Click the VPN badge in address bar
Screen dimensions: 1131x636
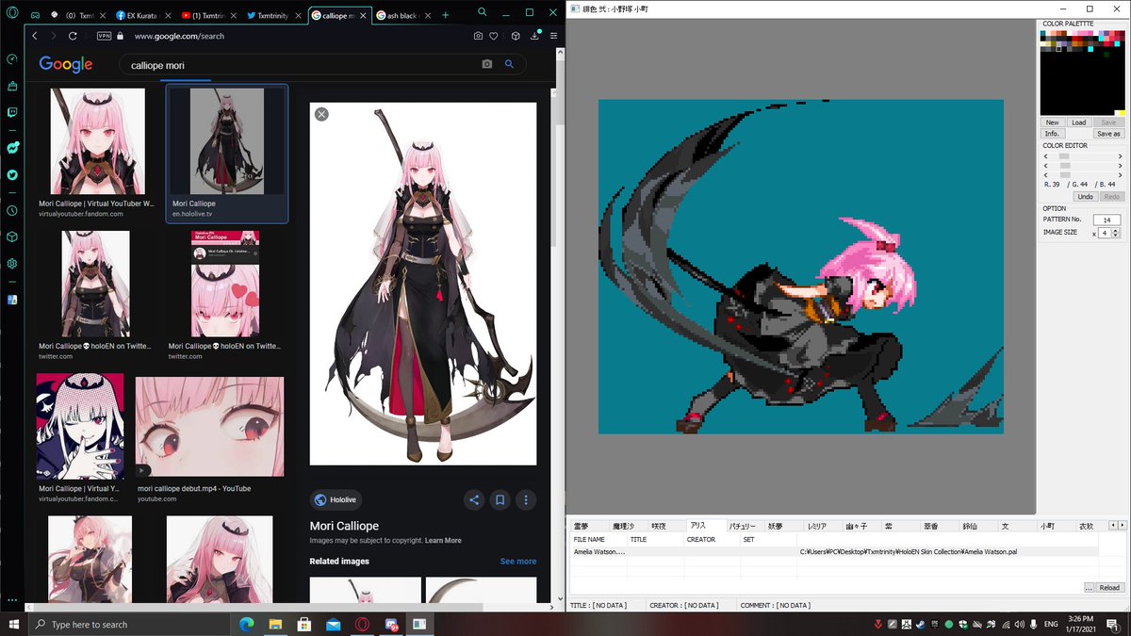tap(104, 36)
